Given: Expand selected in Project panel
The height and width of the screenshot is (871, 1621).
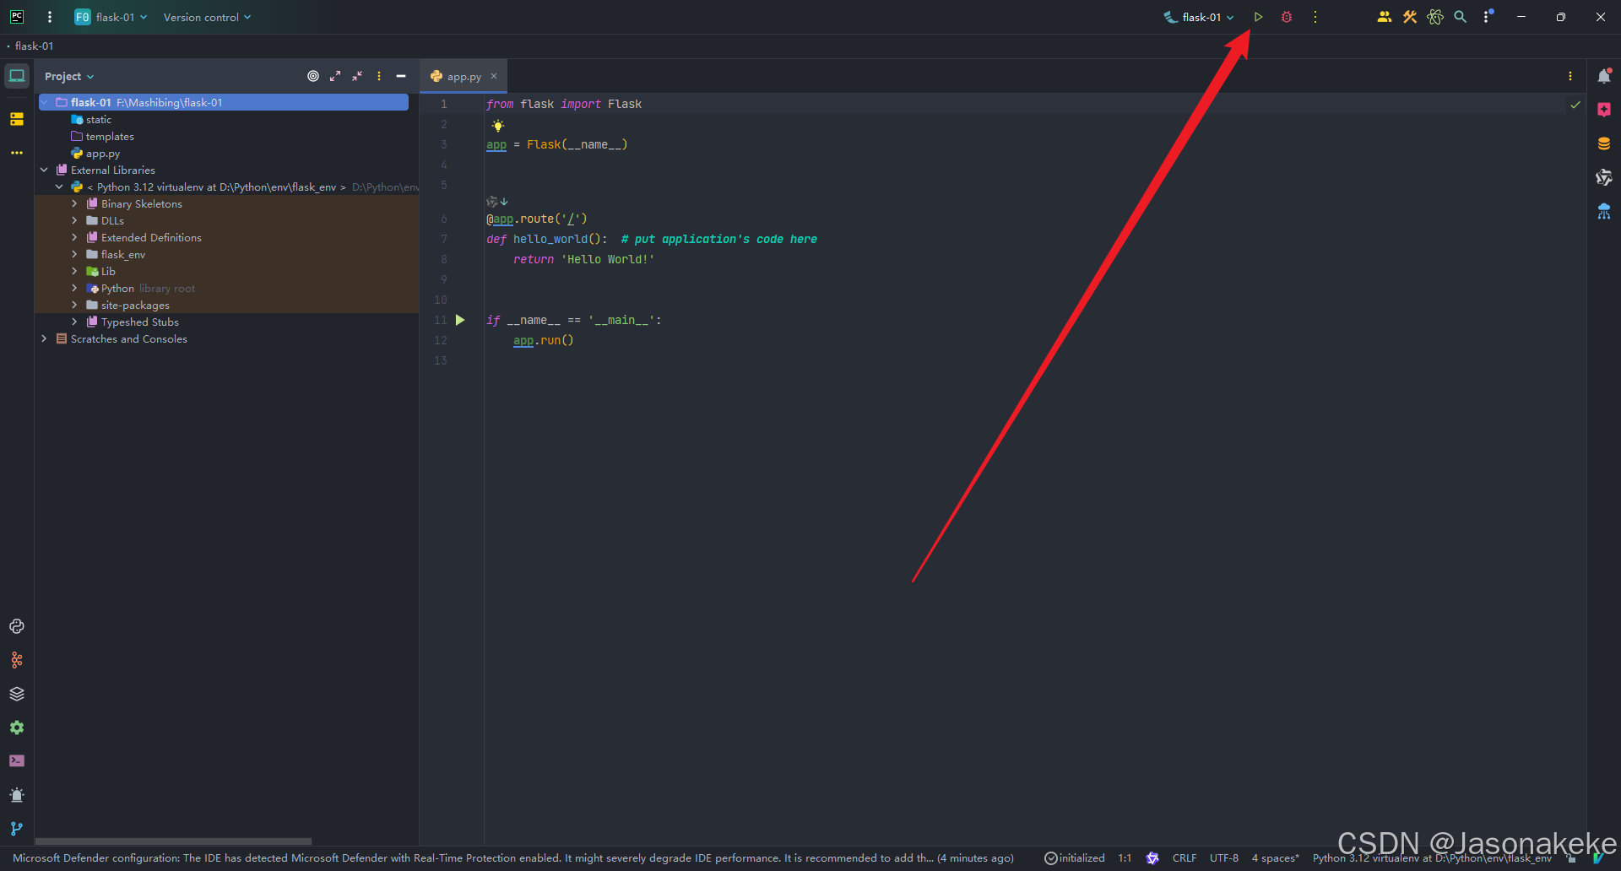Looking at the screenshot, I should pyautogui.click(x=335, y=76).
